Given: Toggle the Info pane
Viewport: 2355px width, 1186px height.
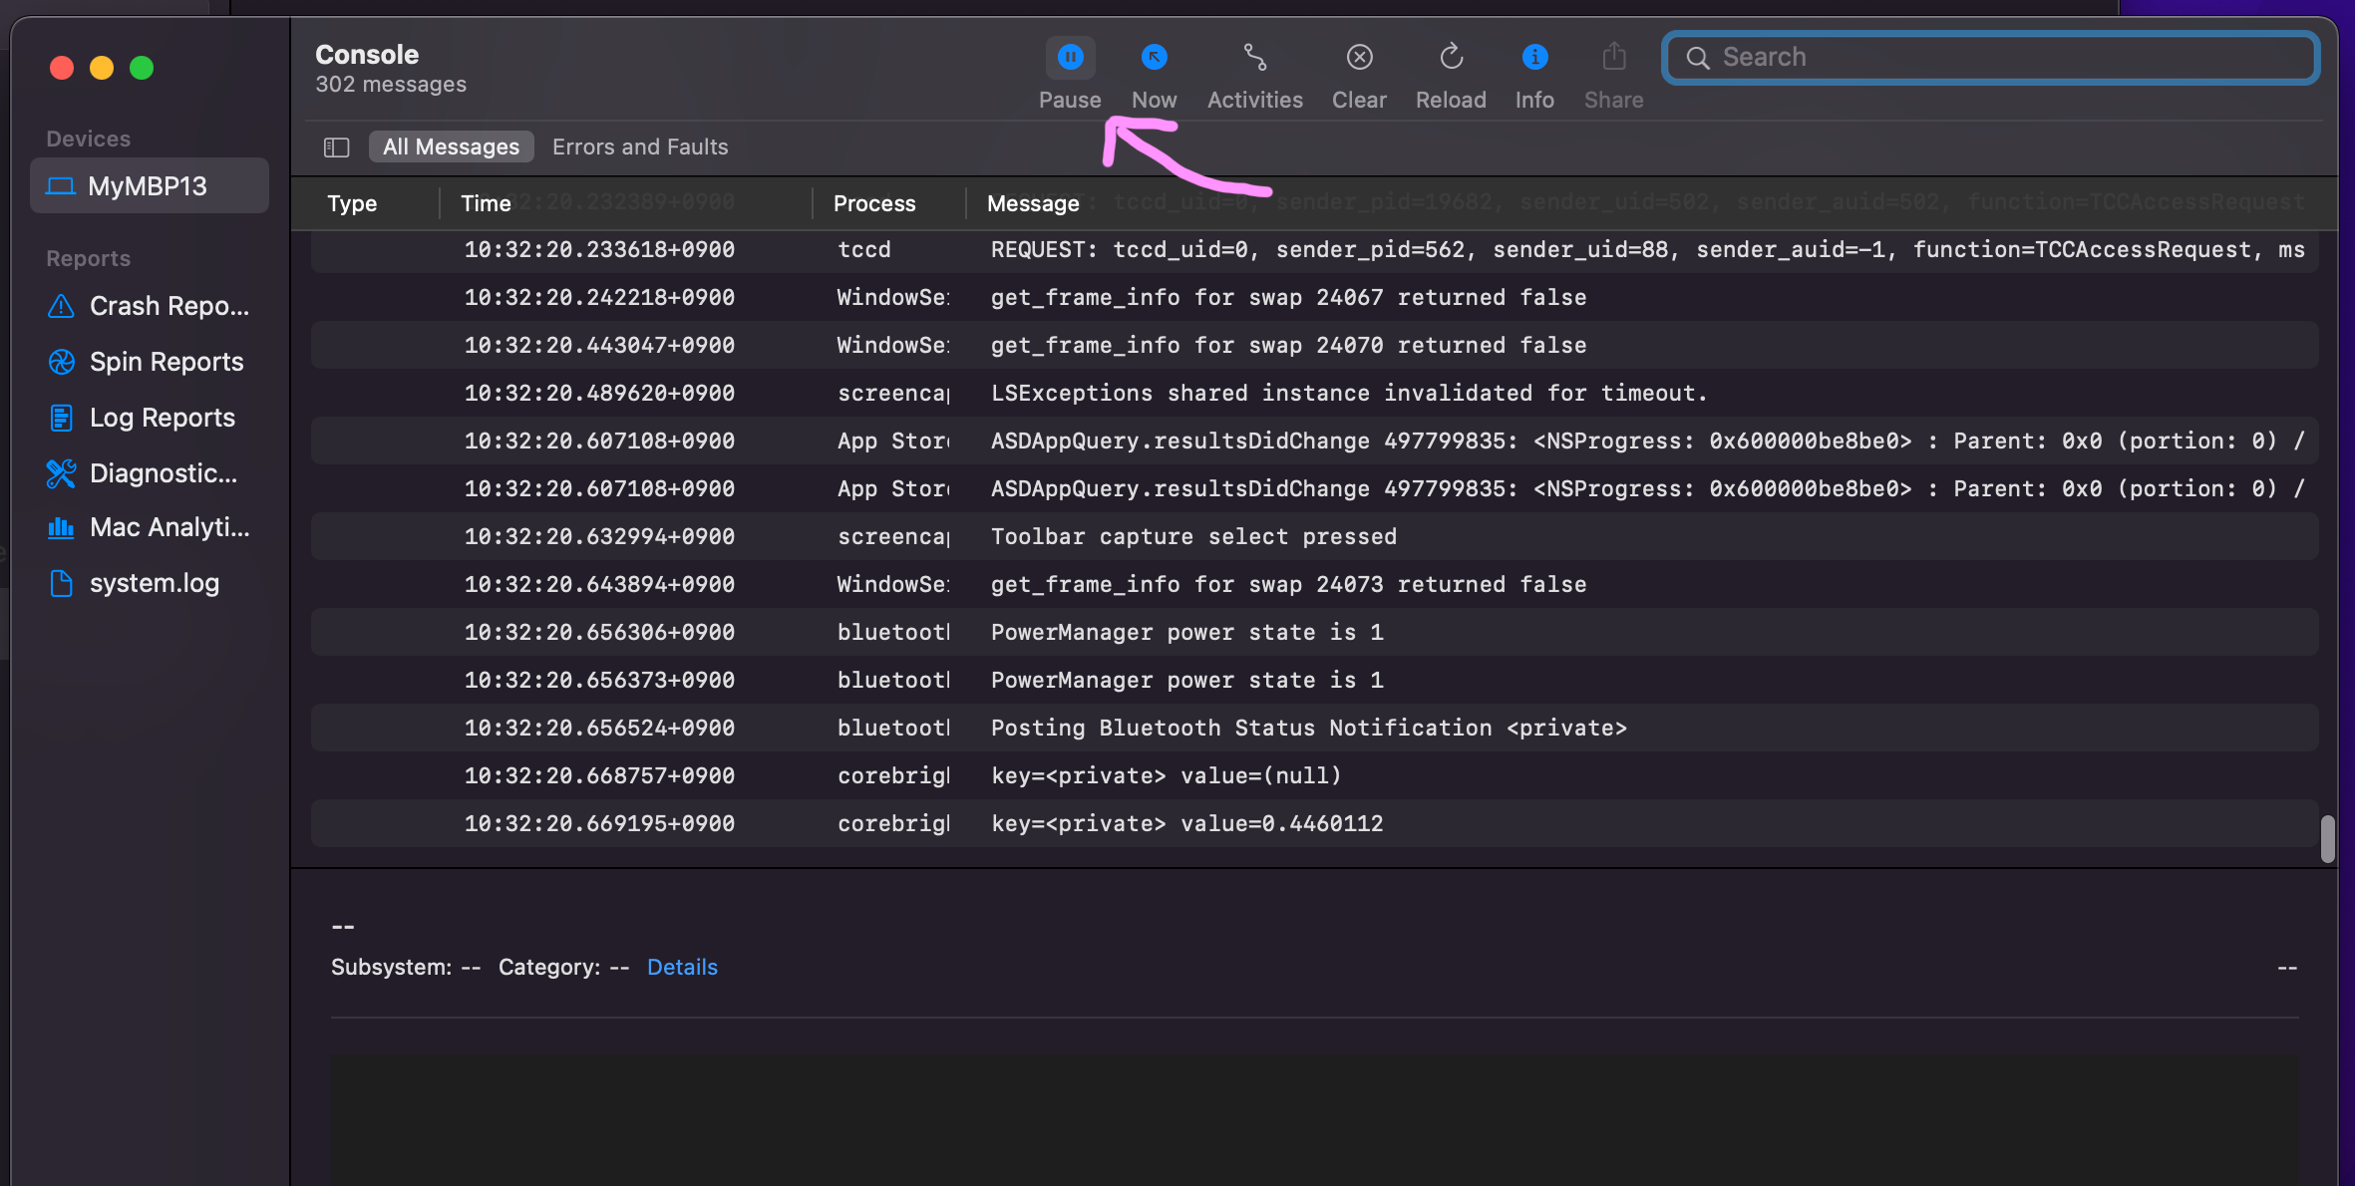Looking at the screenshot, I should [x=1534, y=59].
